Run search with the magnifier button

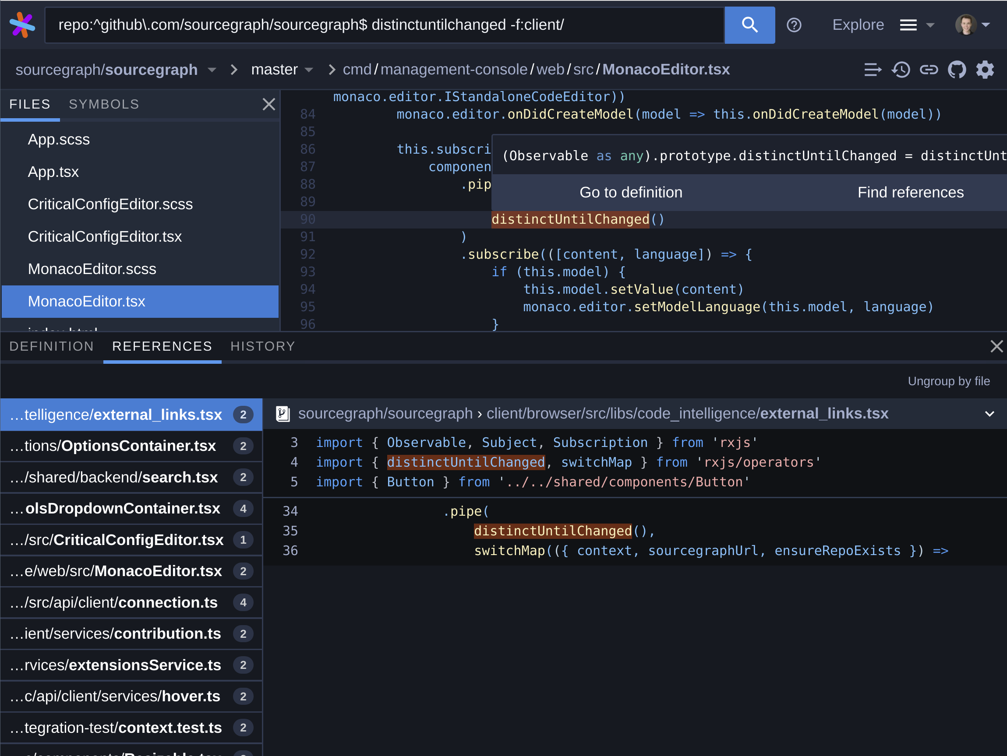tap(749, 25)
